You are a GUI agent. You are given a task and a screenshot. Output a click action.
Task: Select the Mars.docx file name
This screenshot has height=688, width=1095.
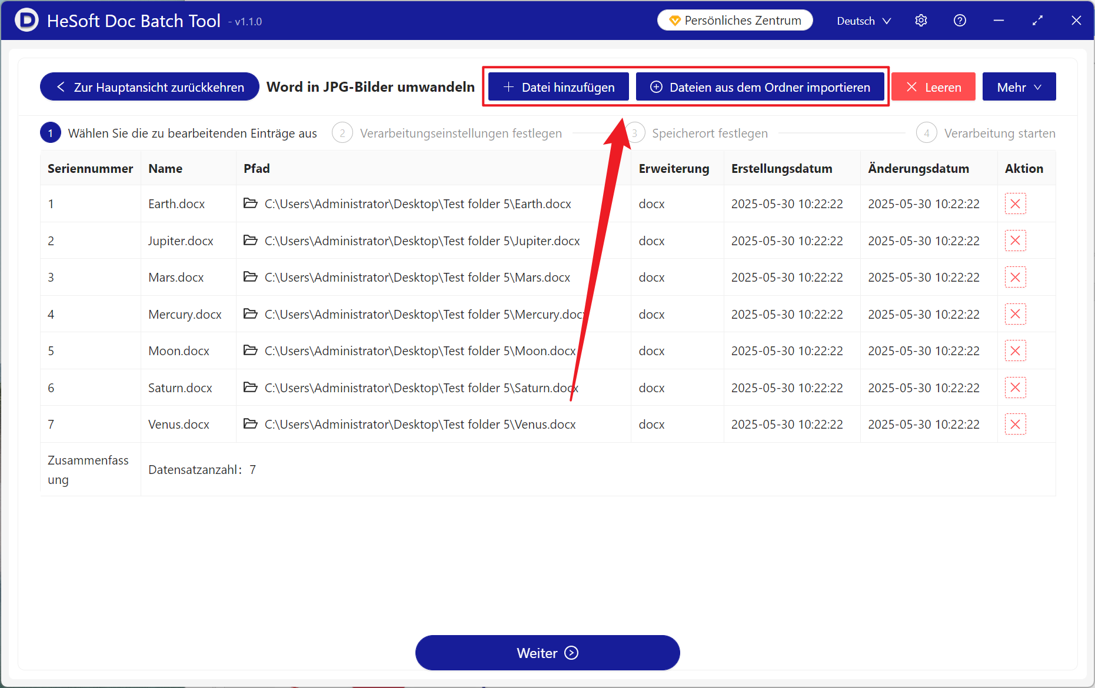coord(176,278)
